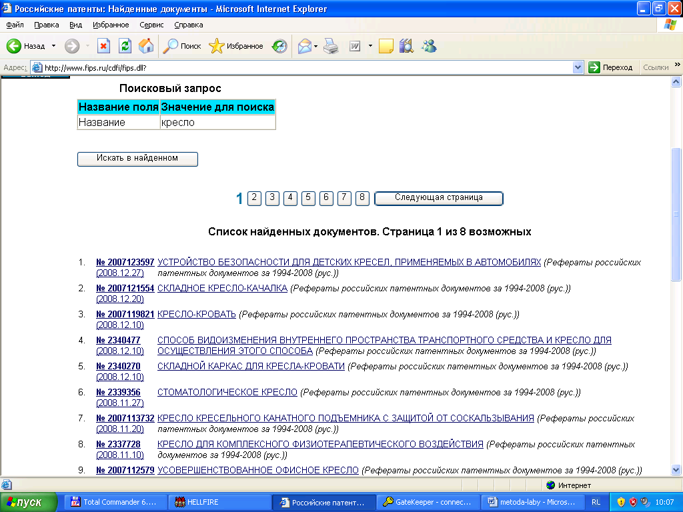The height and width of the screenshot is (512, 683).
Task: Open Search (Поиск) magnifier toolbar button
Action: coord(182,46)
